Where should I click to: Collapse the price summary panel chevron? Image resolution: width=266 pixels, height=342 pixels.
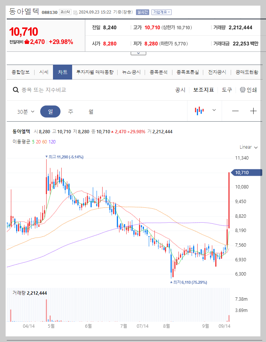pyautogui.click(x=138, y=53)
